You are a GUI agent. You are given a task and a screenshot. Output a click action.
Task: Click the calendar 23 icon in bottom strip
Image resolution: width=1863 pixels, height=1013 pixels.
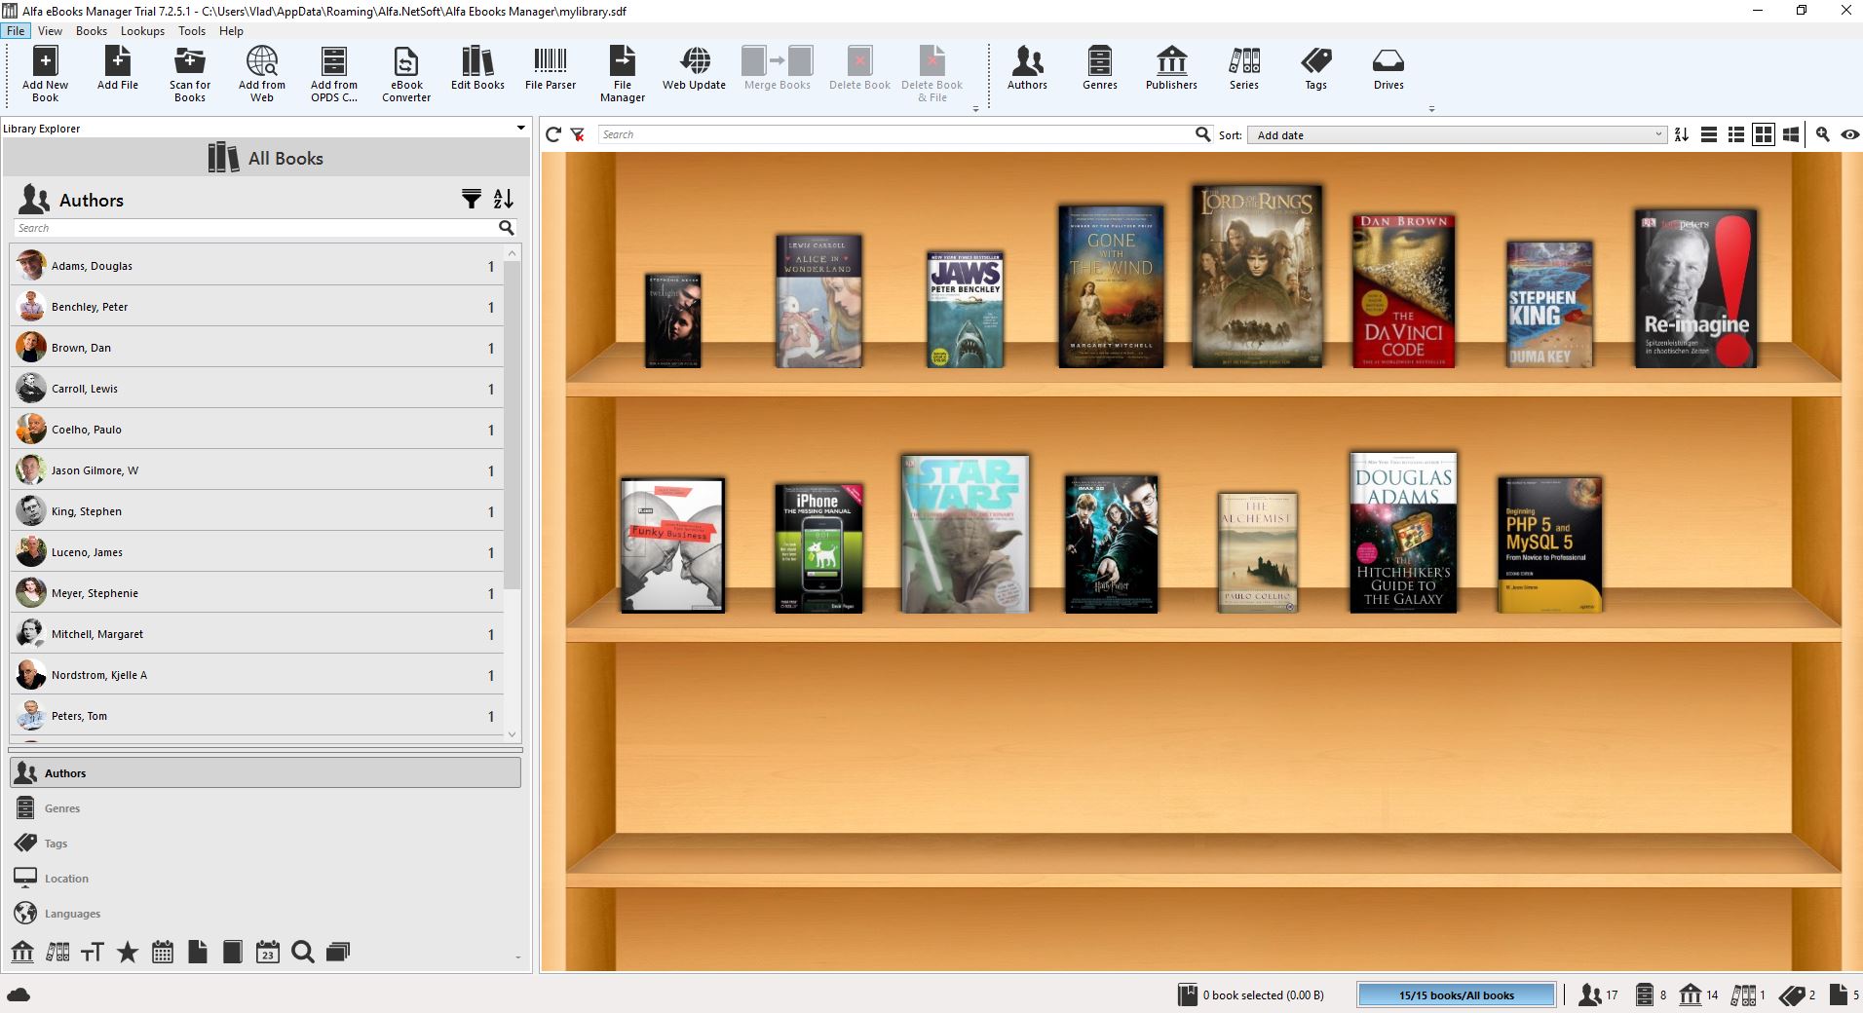(268, 952)
